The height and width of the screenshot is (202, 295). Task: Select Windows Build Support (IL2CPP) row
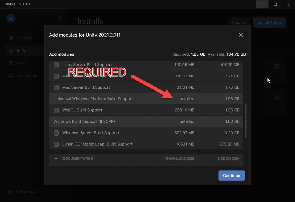pyautogui.click(x=146, y=121)
